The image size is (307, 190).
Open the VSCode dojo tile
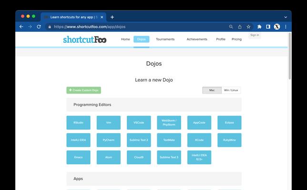tap(139, 123)
